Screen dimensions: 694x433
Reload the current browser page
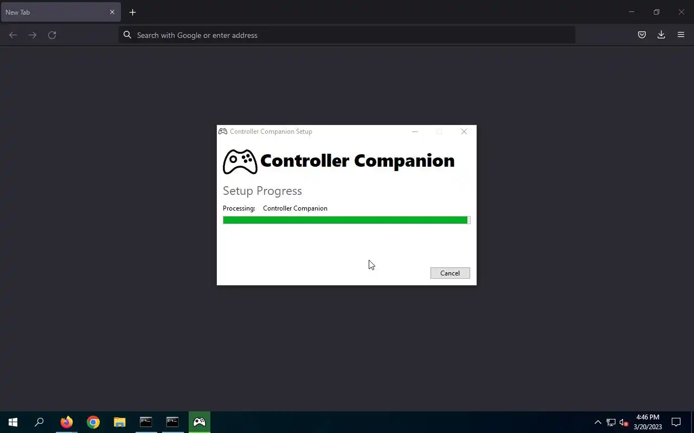[52, 35]
